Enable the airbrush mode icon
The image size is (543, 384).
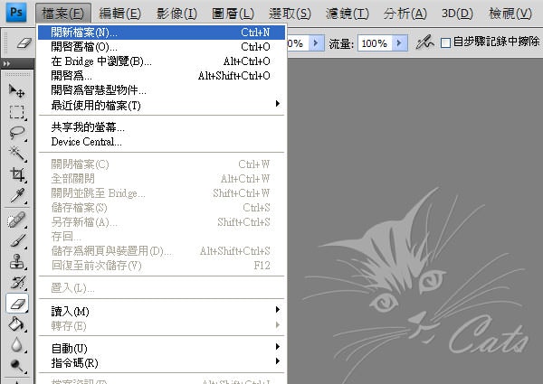424,43
